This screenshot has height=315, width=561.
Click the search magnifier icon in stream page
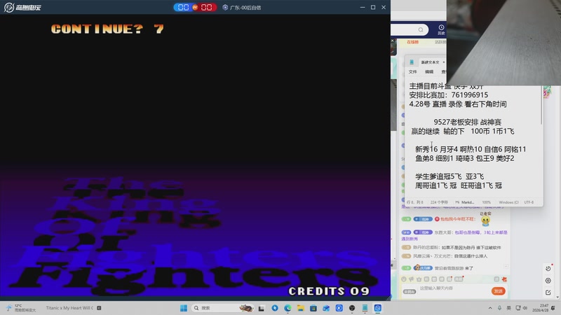(x=421, y=29)
